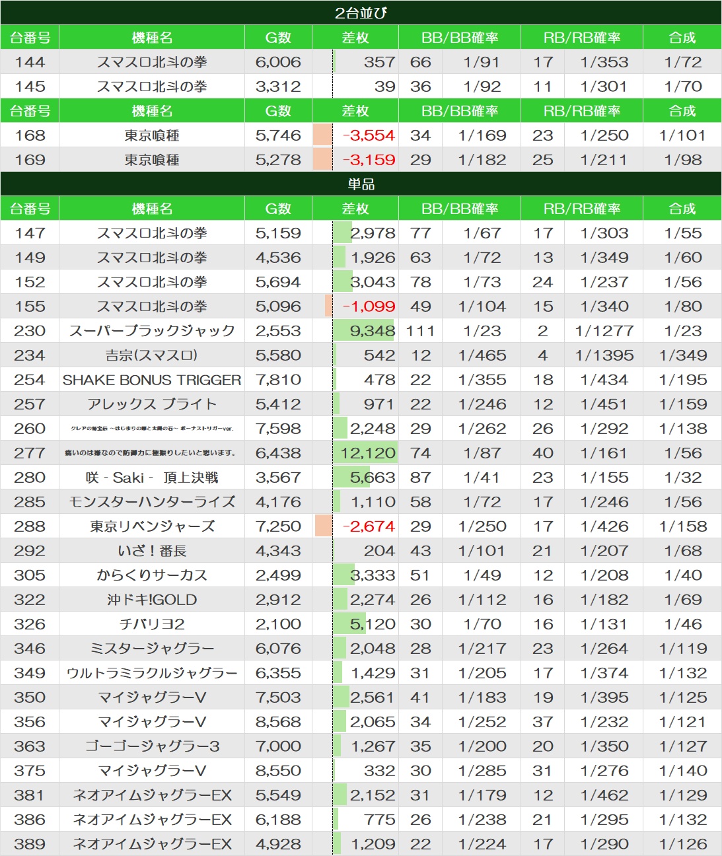The image size is (722, 856).
Task: Select マイジャグラーV in row 375
Action: (152, 771)
